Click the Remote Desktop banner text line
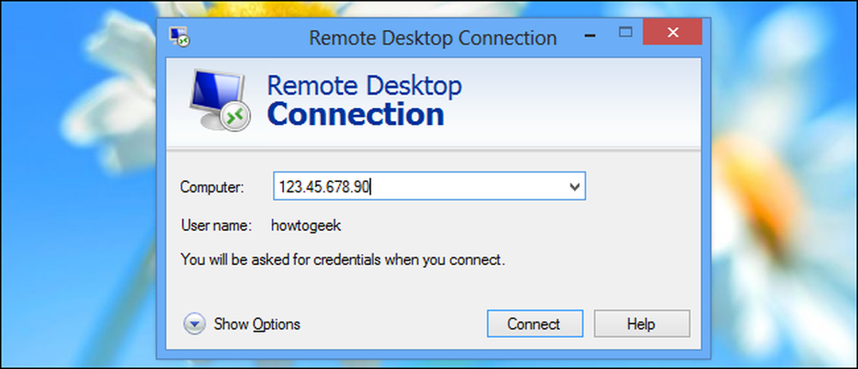The image size is (858, 369). click(364, 85)
